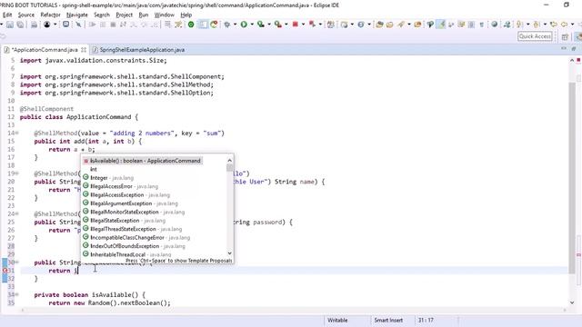Open the Source menu

(x=26, y=15)
